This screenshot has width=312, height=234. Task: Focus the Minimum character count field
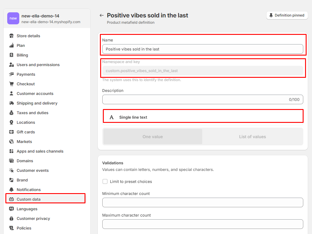pos(202,202)
